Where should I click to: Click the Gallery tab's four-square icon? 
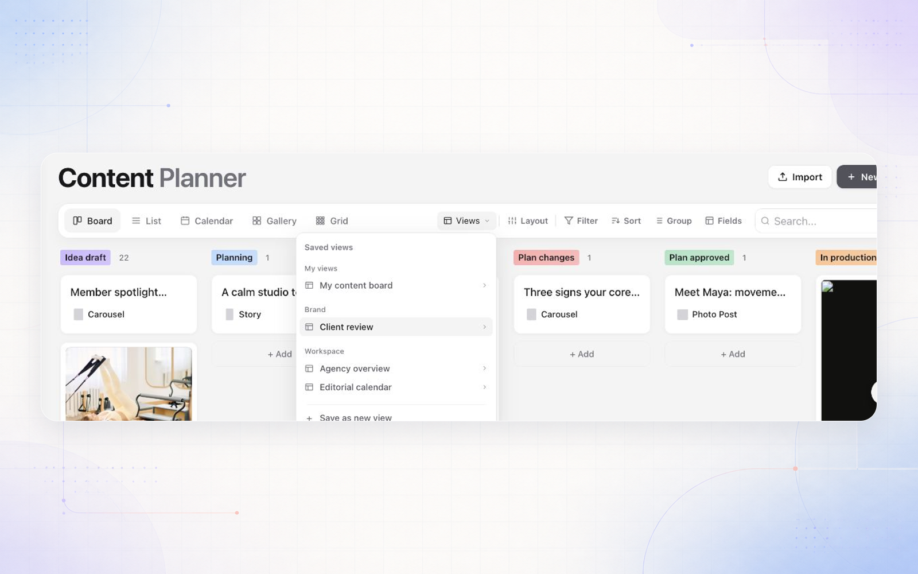(256, 221)
